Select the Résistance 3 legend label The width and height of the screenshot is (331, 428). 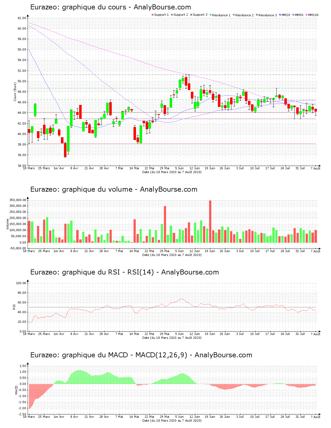click(x=268, y=15)
